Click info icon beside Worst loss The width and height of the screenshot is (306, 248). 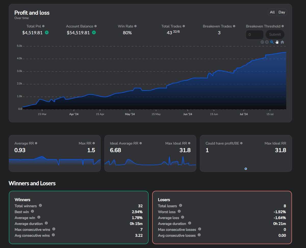[179, 211]
